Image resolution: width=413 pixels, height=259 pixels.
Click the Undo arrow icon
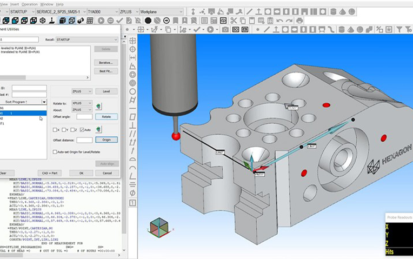[279, 21]
